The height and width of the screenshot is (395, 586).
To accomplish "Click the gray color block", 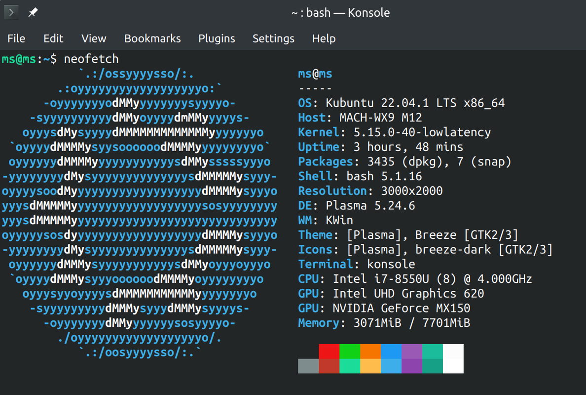I will (x=308, y=366).
